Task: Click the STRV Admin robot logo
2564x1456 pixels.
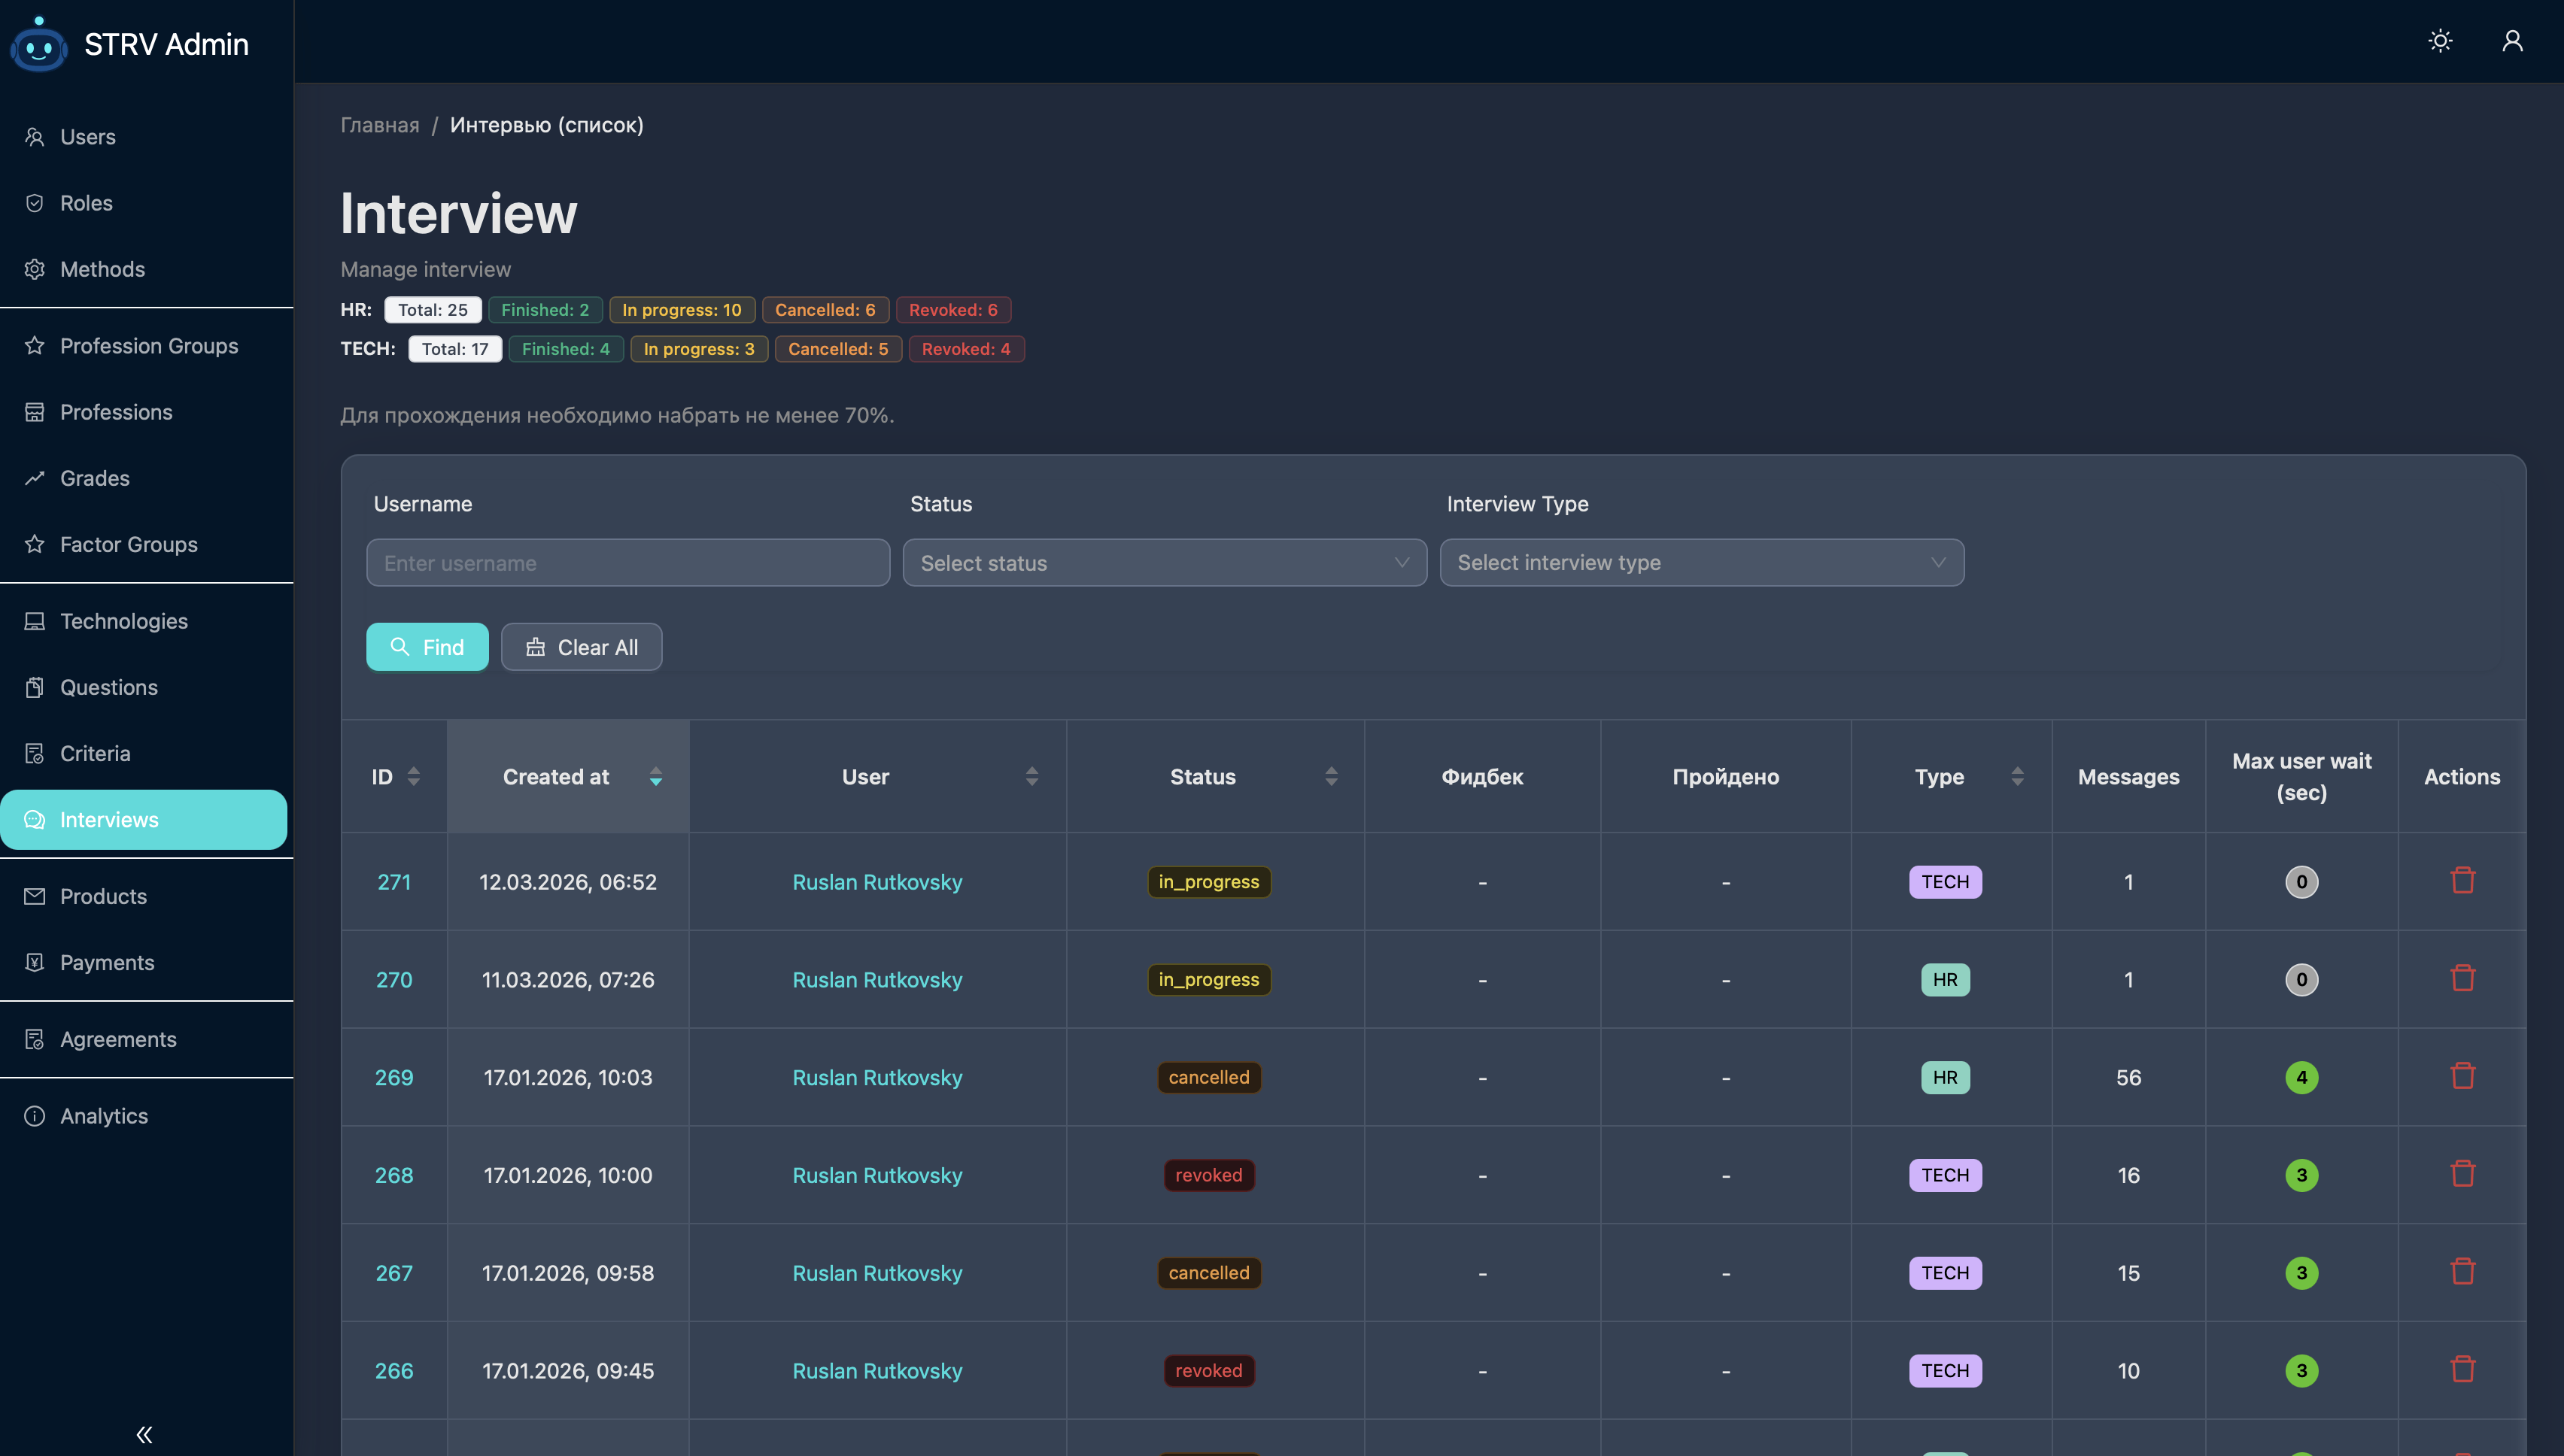Action: coord(39,44)
